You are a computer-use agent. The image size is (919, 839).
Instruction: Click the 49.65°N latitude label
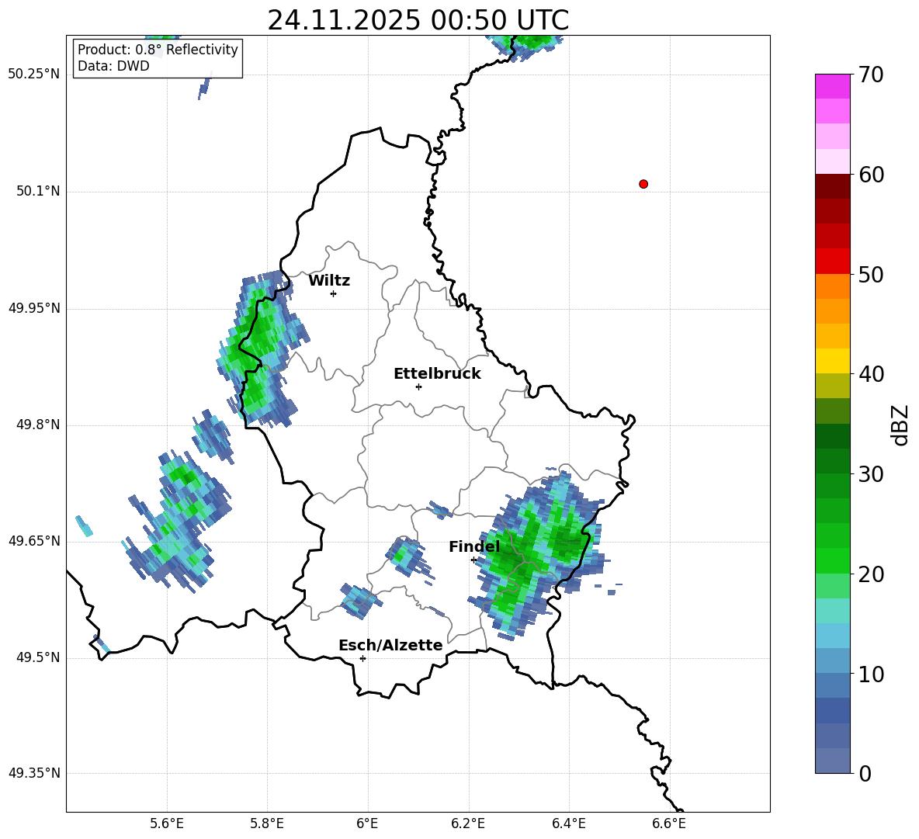34,540
